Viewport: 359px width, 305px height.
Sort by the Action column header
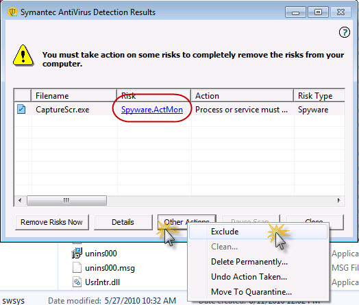tap(243, 96)
